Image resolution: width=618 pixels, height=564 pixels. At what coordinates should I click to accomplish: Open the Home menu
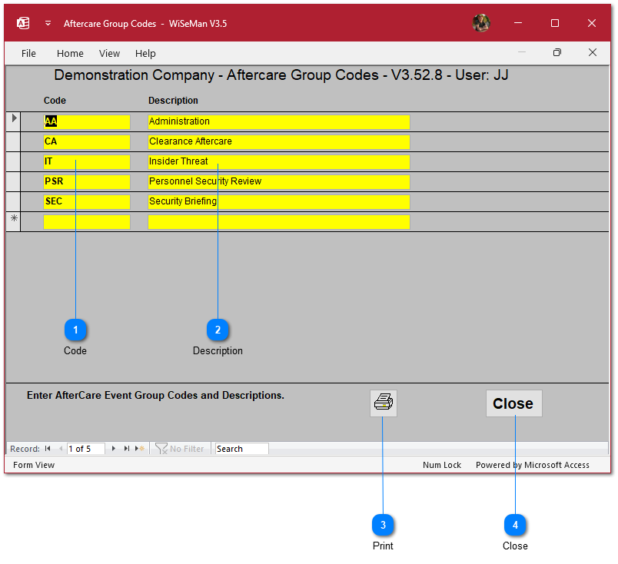coord(70,53)
